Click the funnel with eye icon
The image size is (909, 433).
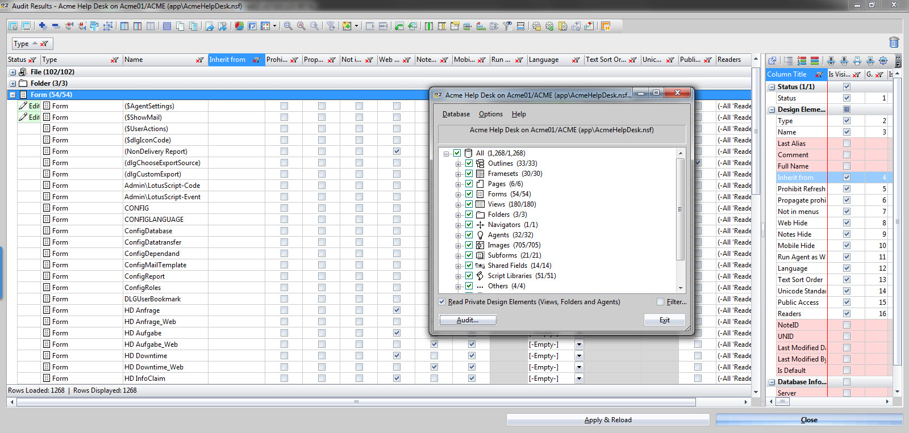(x=507, y=26)
